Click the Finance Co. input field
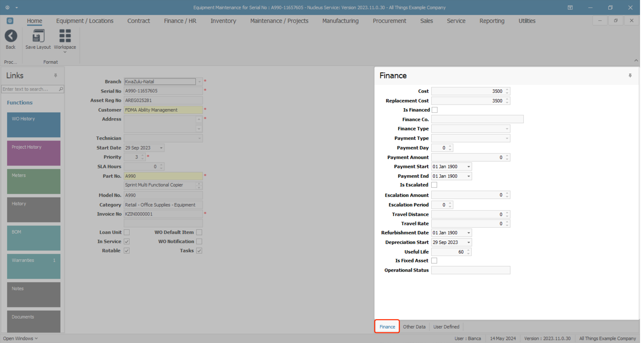This screenshot has width=644, height=343. click(x=477, y=119)
